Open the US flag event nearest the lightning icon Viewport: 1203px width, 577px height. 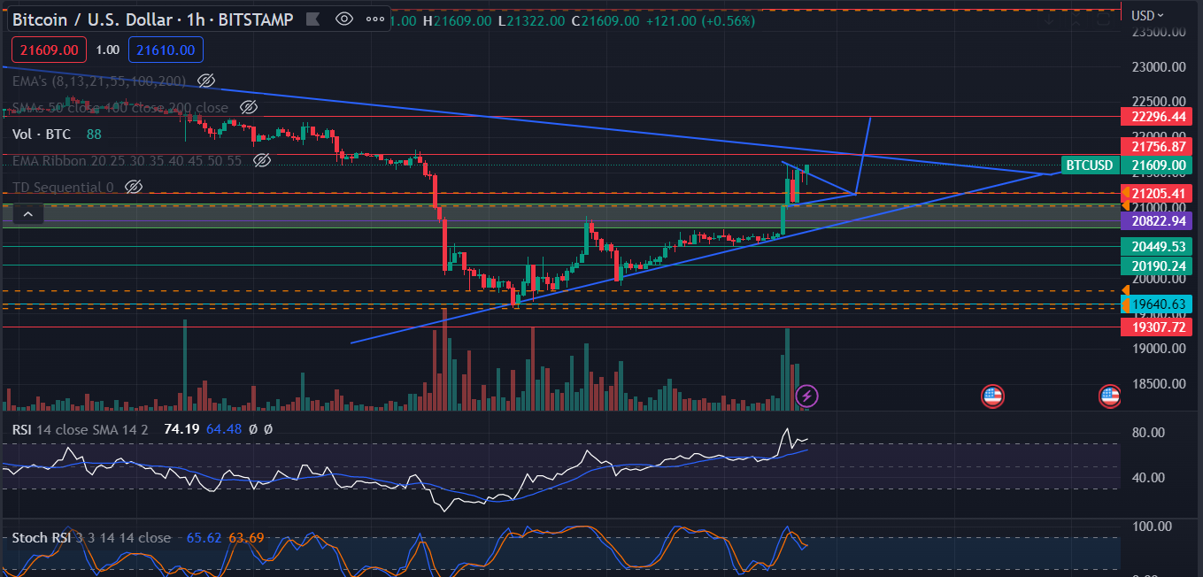(x=992, y=396)
